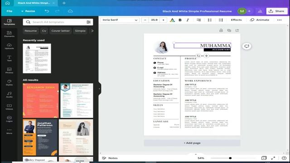This screenshot has width=290, height=163.
Task: Open the Elements side tab
Action: [x=9, y=34]
